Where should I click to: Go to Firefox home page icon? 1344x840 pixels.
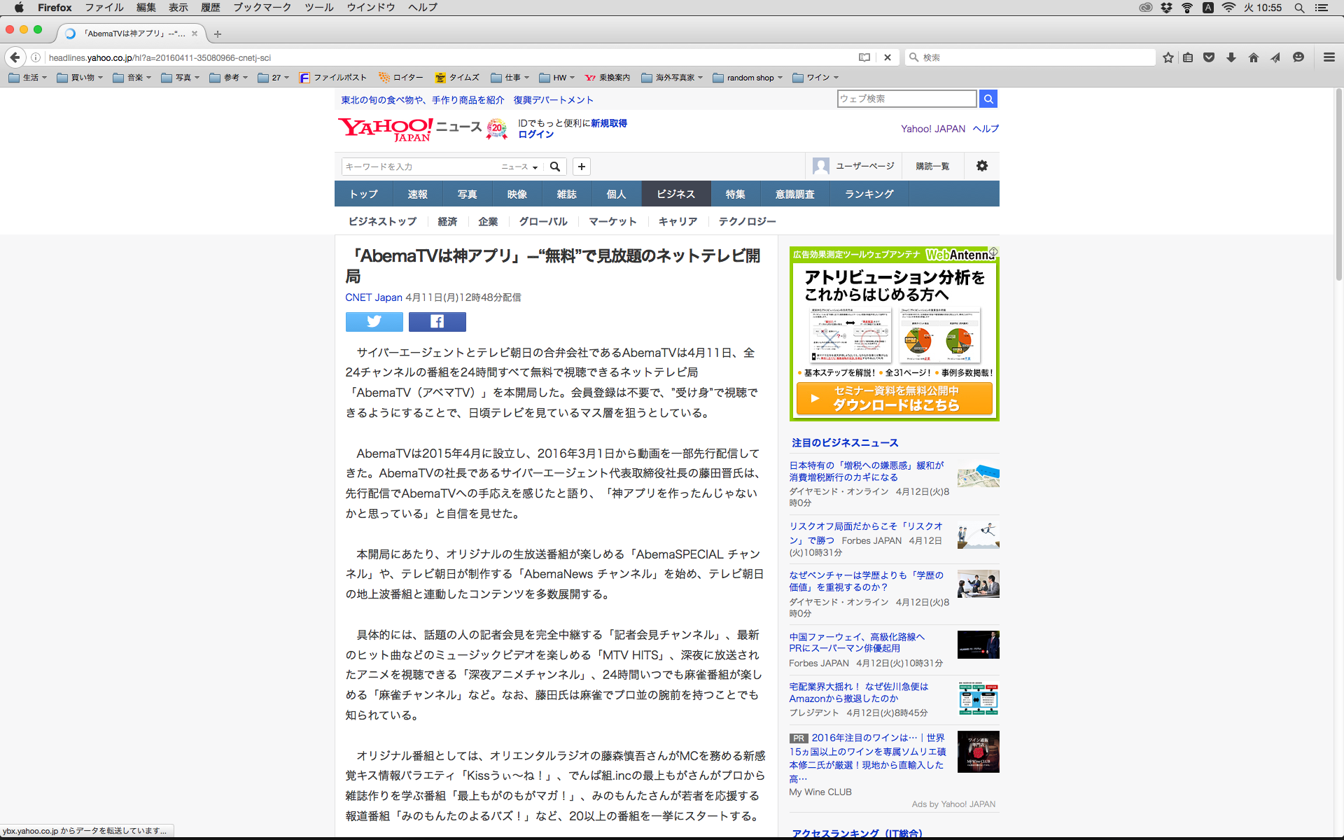click(x=1253, y=57)
